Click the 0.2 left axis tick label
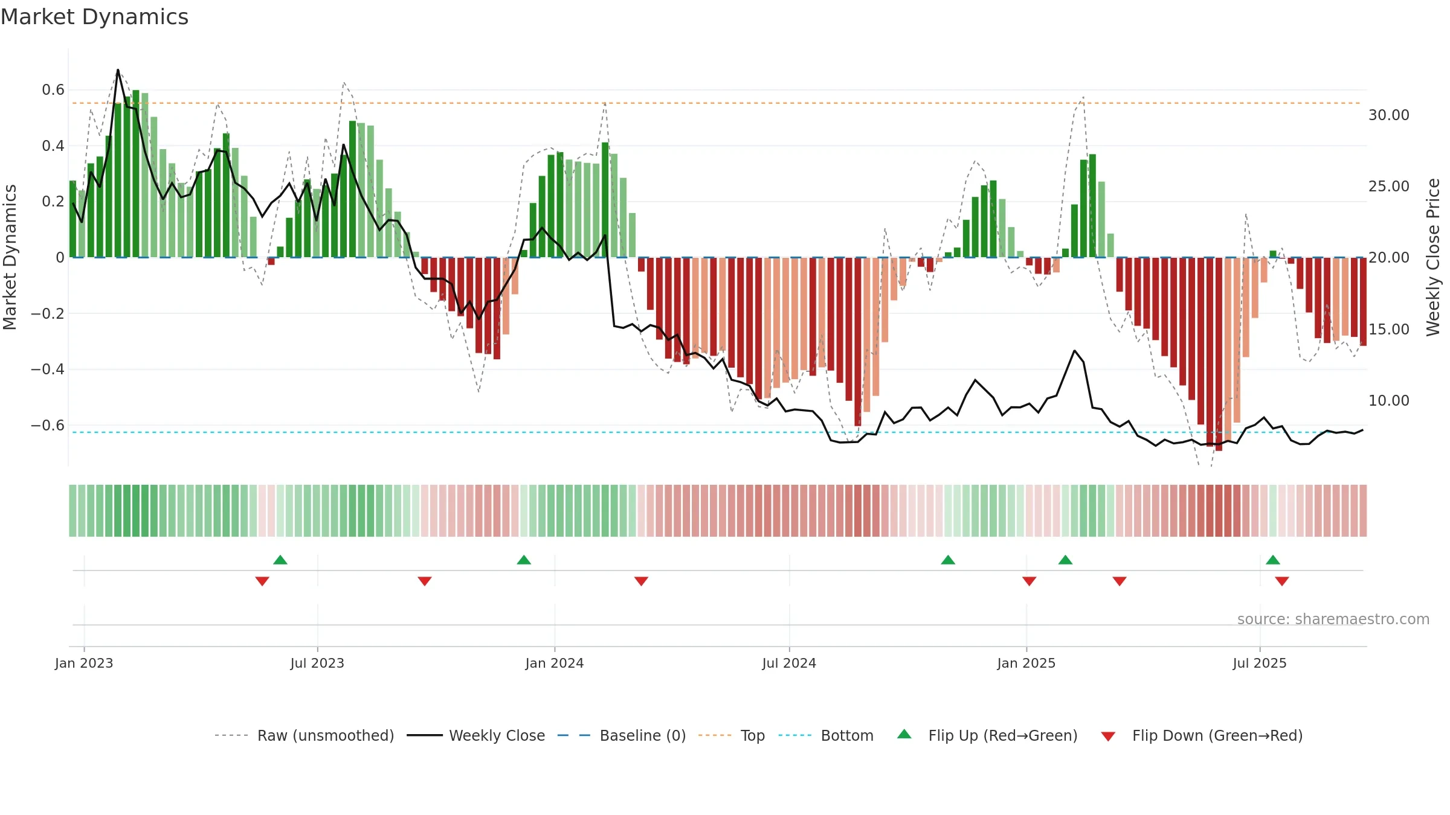The height and width of the screenshot is (815, 1450). [53, 202]
